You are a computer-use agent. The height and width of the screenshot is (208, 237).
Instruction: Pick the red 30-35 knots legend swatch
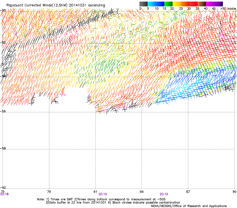pyautogui.click(x=193, y=4)
